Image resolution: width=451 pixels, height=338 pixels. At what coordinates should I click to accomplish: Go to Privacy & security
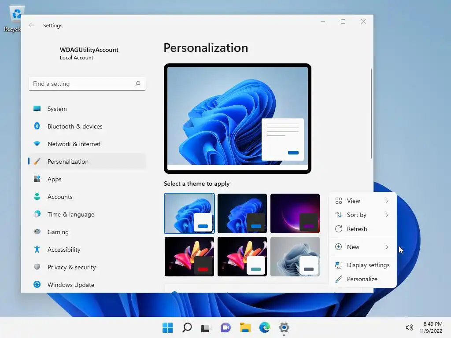pyautogui.click(x=87, y=267)
